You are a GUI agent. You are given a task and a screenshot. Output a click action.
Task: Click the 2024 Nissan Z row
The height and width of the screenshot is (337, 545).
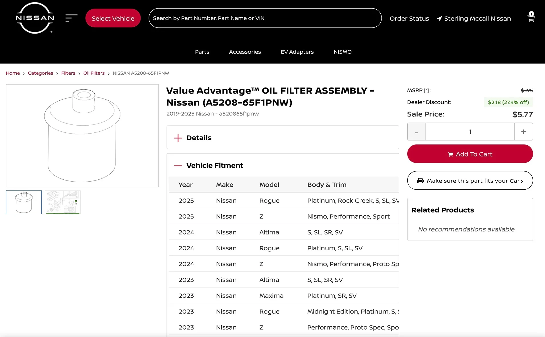(284, 264)
